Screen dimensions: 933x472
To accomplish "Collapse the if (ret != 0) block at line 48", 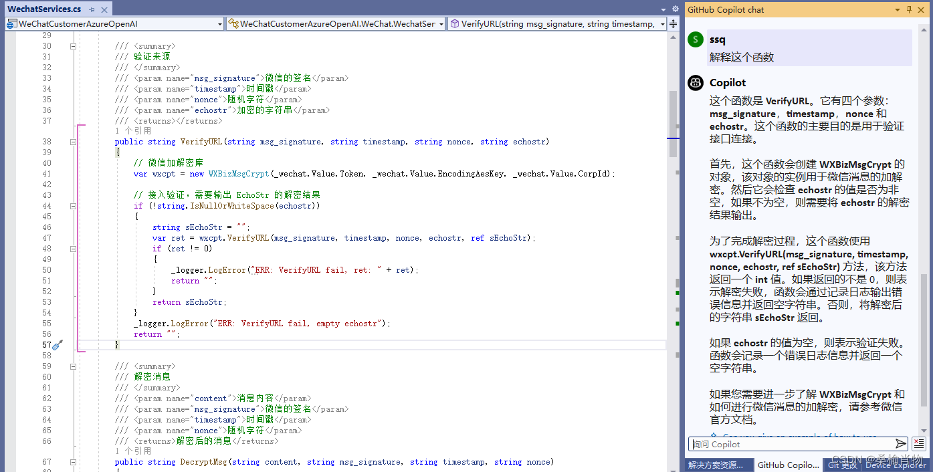I will pos(73,249).
